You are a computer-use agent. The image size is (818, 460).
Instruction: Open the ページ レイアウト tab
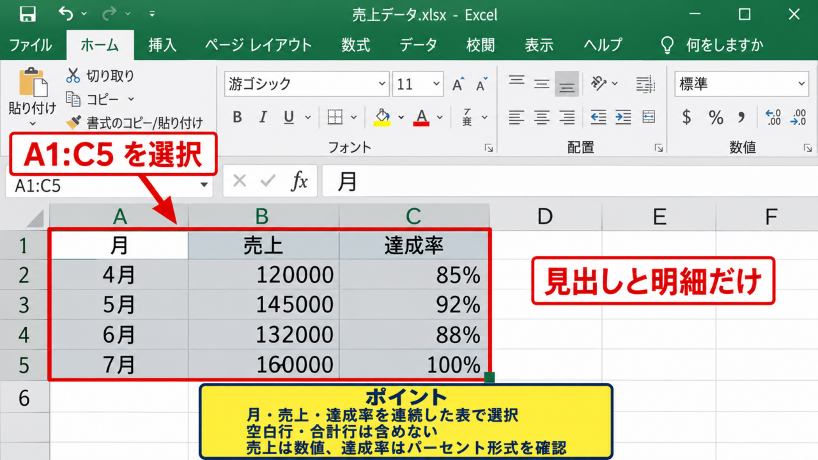tap(258, 45)
